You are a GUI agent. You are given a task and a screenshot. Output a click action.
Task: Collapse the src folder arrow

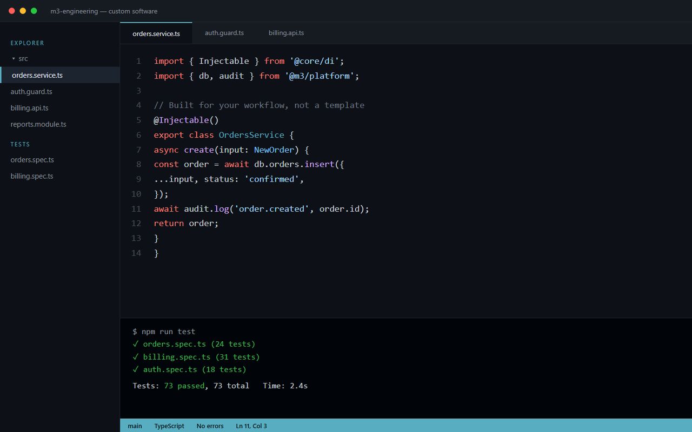click(14, 58)
